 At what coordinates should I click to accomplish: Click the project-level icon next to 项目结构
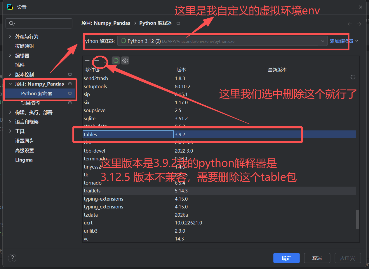(x=70, y=103)
